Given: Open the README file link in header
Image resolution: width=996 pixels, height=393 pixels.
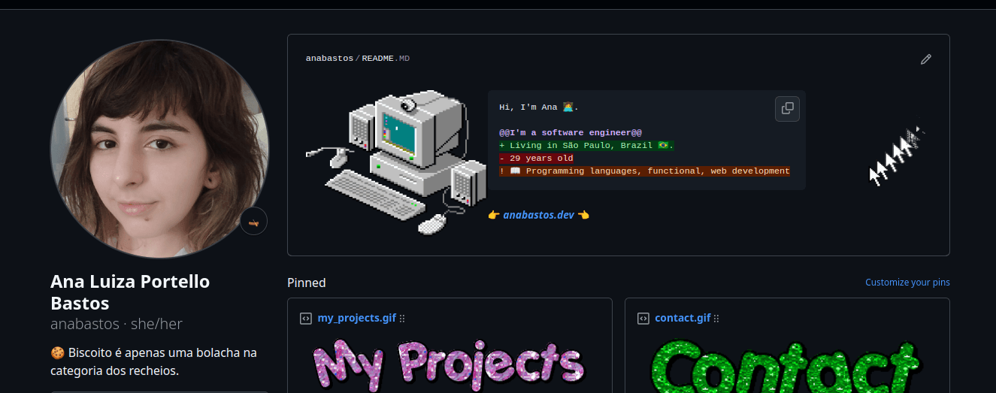Looking at the screenshot, I should [x=386, y=59].
